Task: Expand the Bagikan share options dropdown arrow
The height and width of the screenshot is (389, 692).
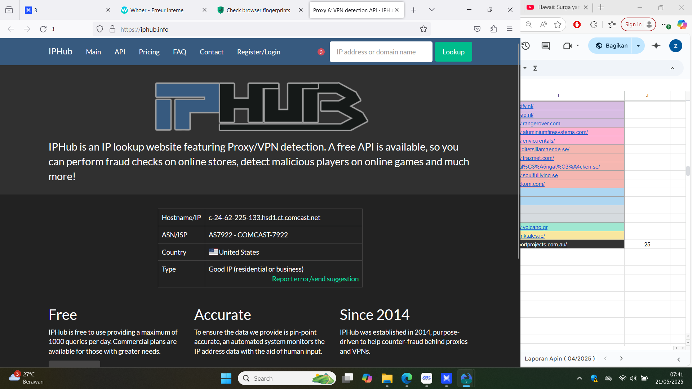Action: (x=638, y=46)
